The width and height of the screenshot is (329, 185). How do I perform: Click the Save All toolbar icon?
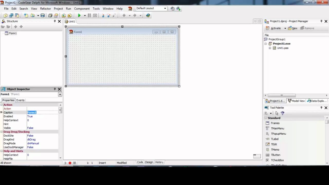tap(50, 15)
